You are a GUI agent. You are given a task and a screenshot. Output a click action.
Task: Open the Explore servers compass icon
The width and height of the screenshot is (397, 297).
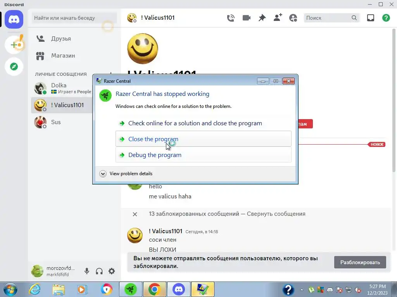[14, 67]
